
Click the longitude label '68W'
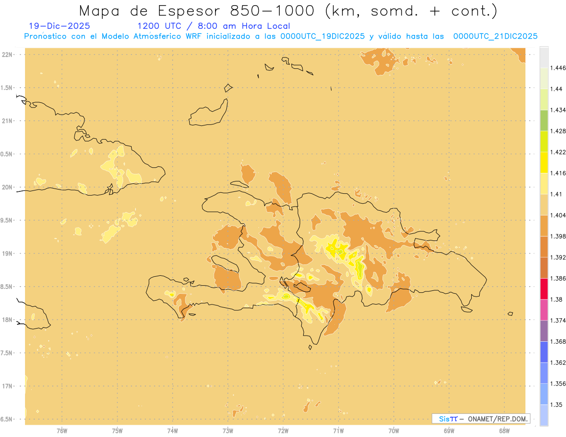[504, 431]
